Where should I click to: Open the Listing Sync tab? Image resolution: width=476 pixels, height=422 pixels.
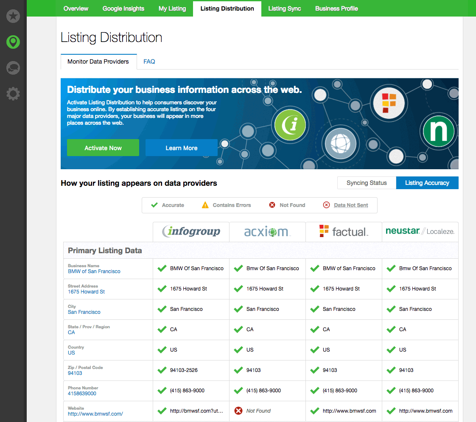click(284, 8)
